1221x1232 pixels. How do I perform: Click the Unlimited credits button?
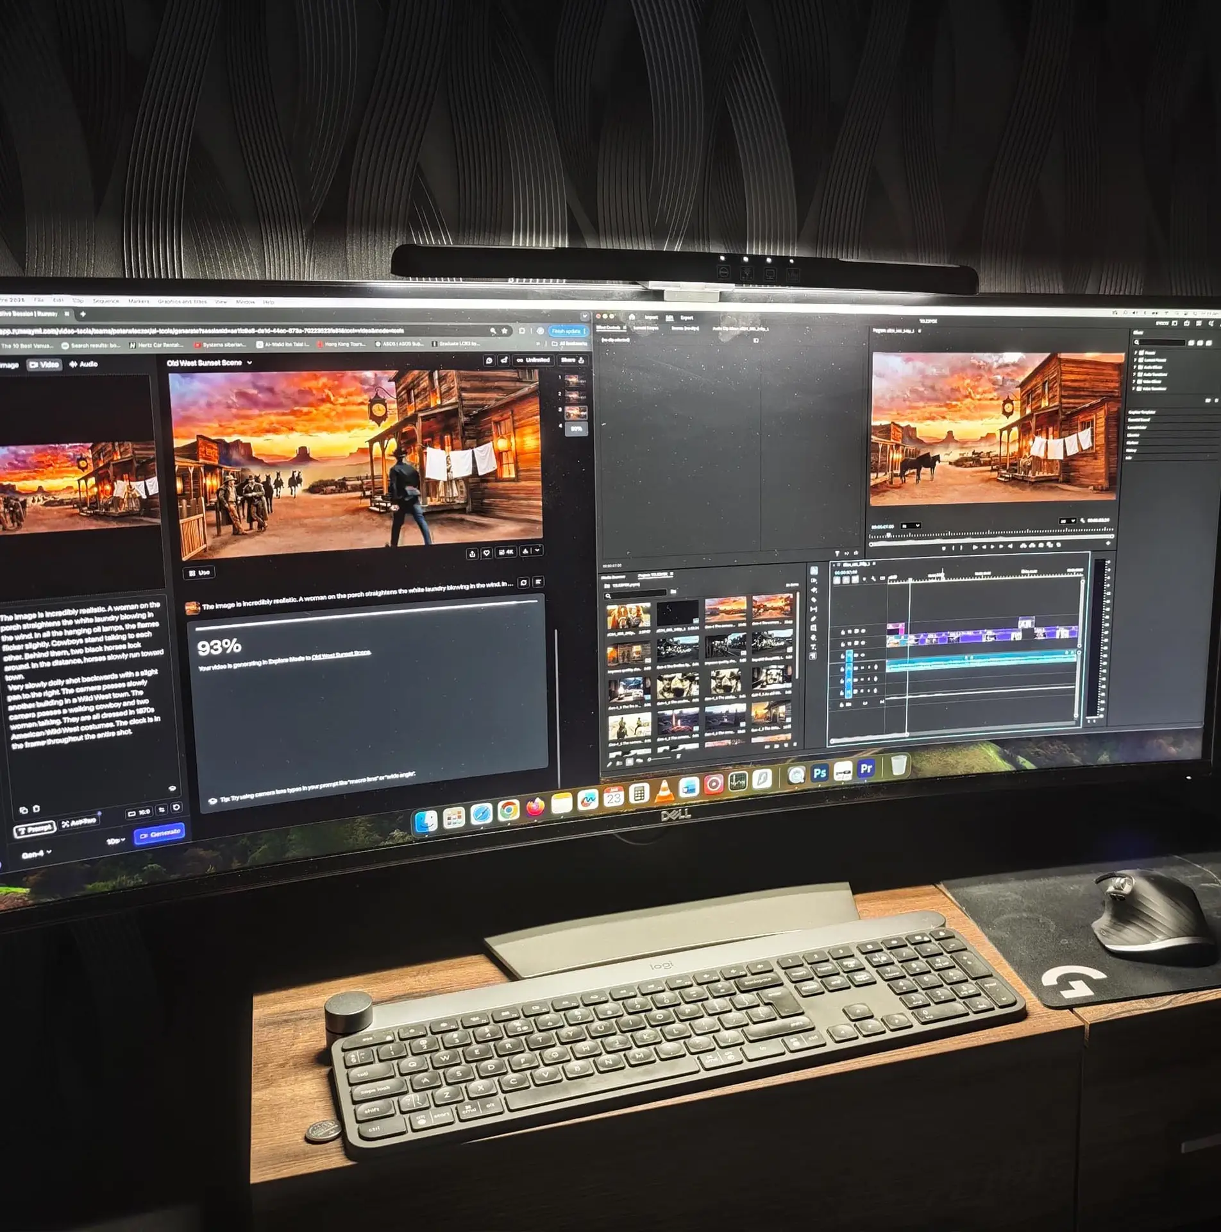pyautogui.click(x=534, y=360)
